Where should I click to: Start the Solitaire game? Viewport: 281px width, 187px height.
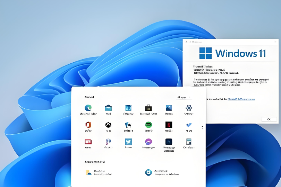click(x=128, y=126)
